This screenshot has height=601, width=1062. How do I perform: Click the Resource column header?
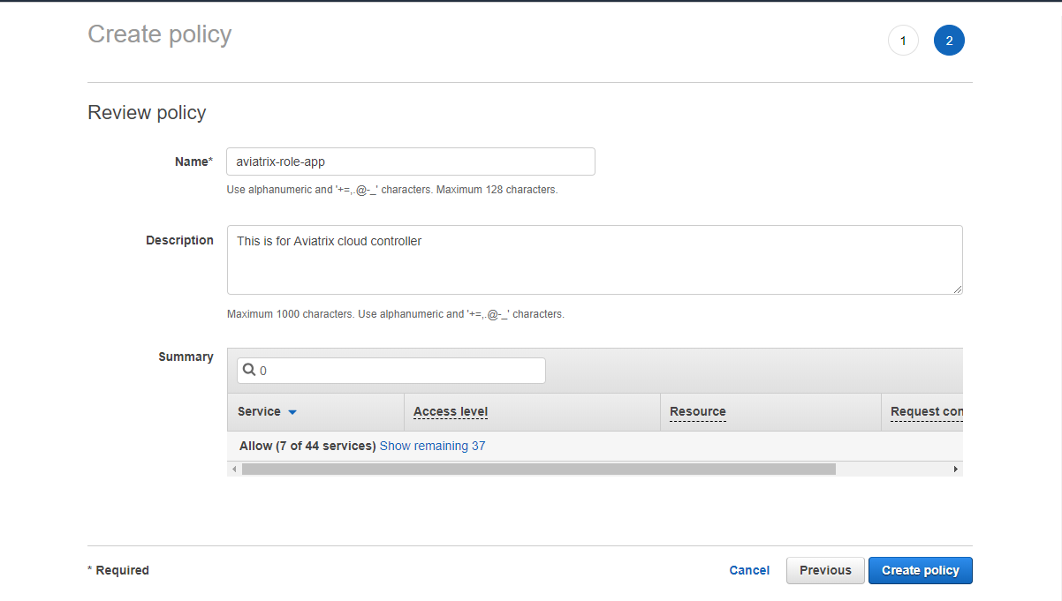pyautogui.click(x=697, y=411)
